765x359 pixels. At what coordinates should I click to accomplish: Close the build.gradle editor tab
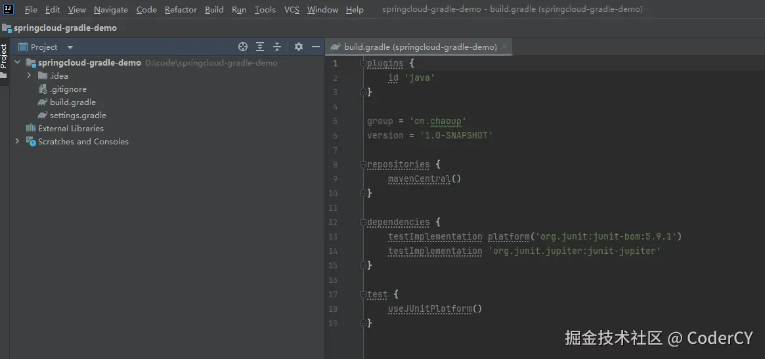(504, 47)
